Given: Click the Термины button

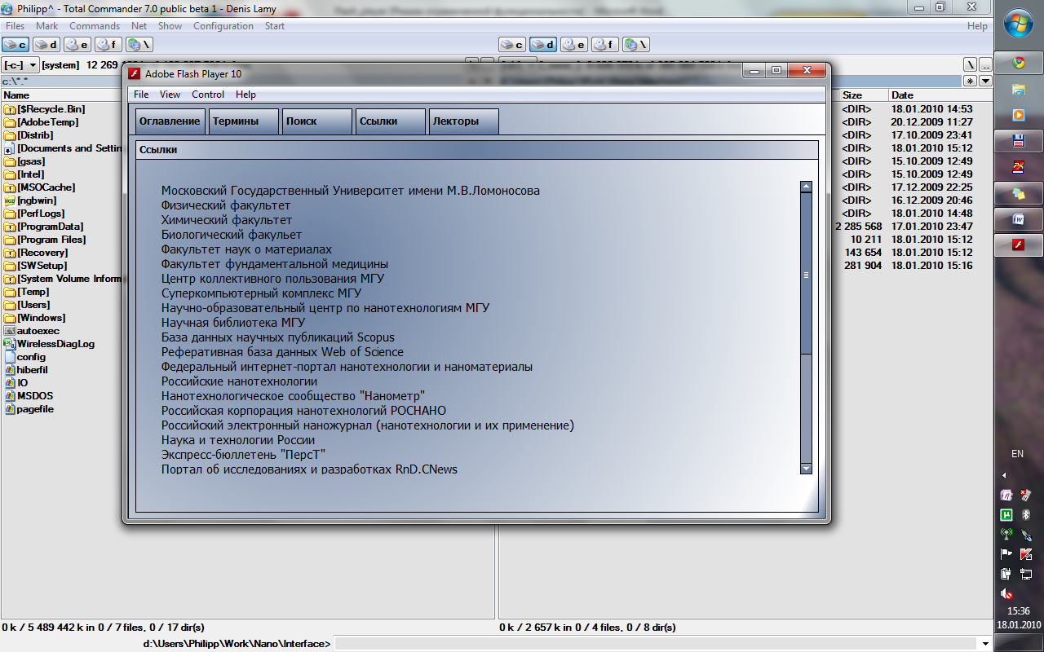Looking at the screenshot, I should click(243, 121).
